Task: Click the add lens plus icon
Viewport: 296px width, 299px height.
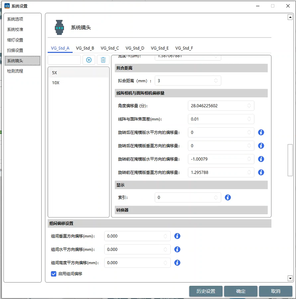Action: point(89,60)
